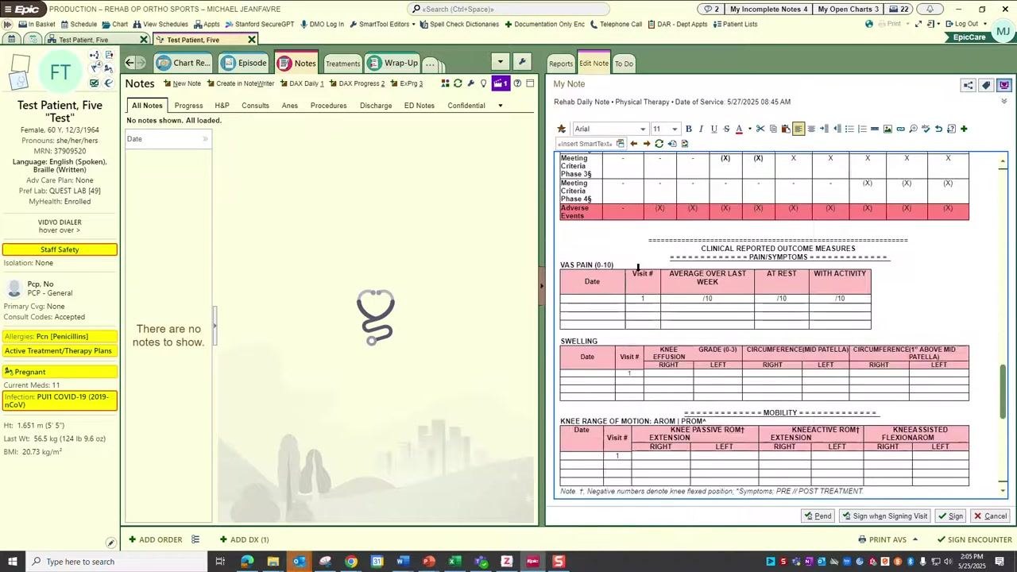
Task: Click the undo arrow in the editor toolbar
Action: tap(938, 129)
